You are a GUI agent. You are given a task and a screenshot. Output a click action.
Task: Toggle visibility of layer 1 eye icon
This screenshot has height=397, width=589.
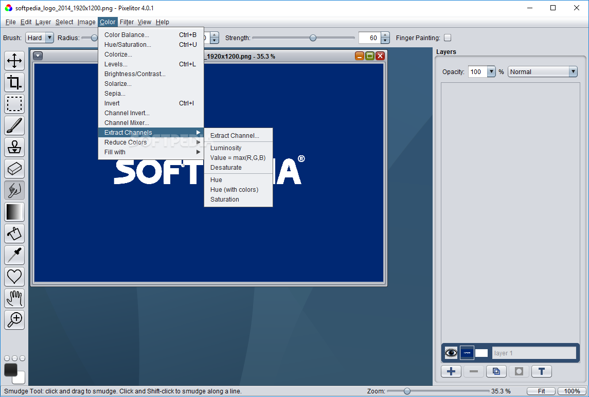(451, 353)
